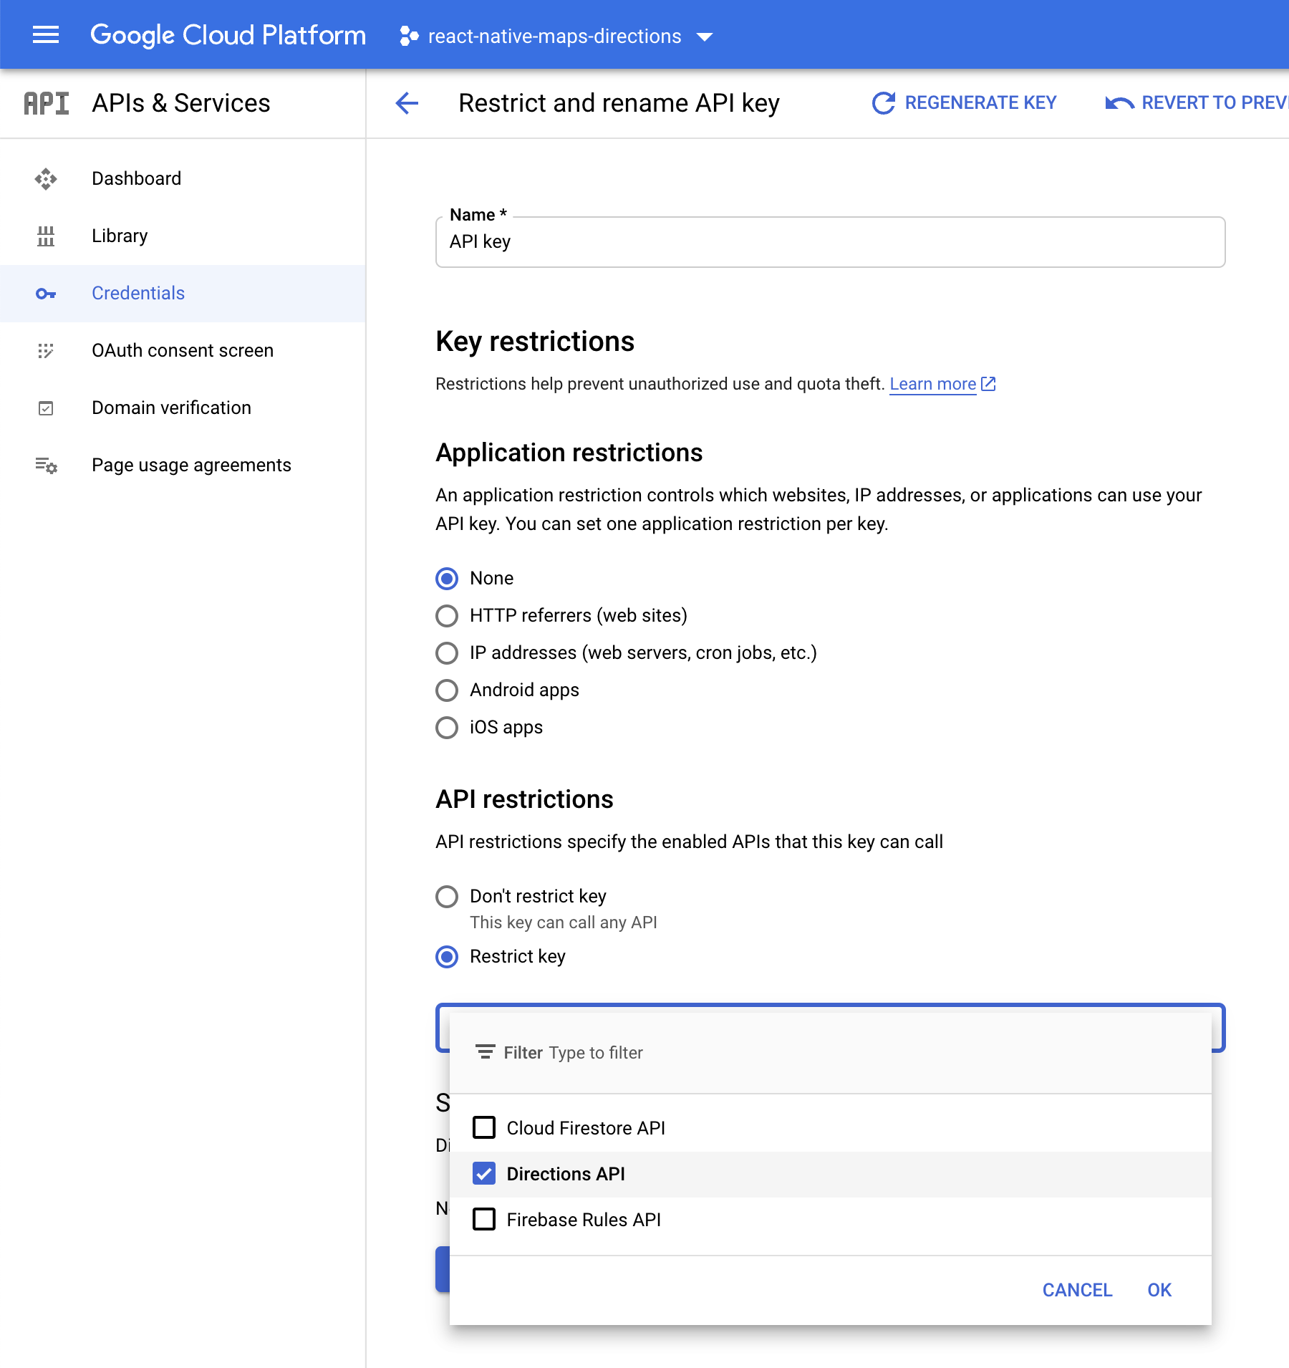Click the Domain verification checkmark icon
This screenshot has width=1289, height=1368.
click(x=45, y=408)
